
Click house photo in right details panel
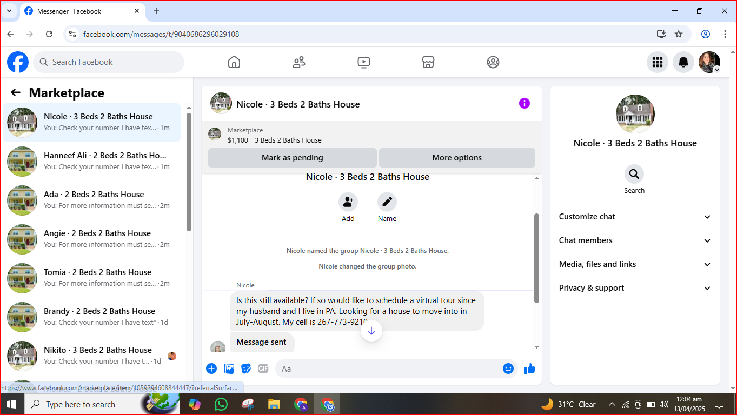click(x=635, y=114)
